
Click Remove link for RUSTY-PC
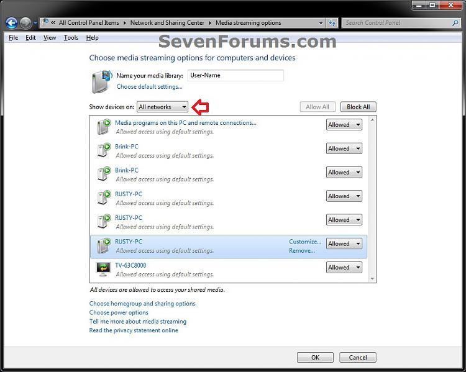(302, 251)
